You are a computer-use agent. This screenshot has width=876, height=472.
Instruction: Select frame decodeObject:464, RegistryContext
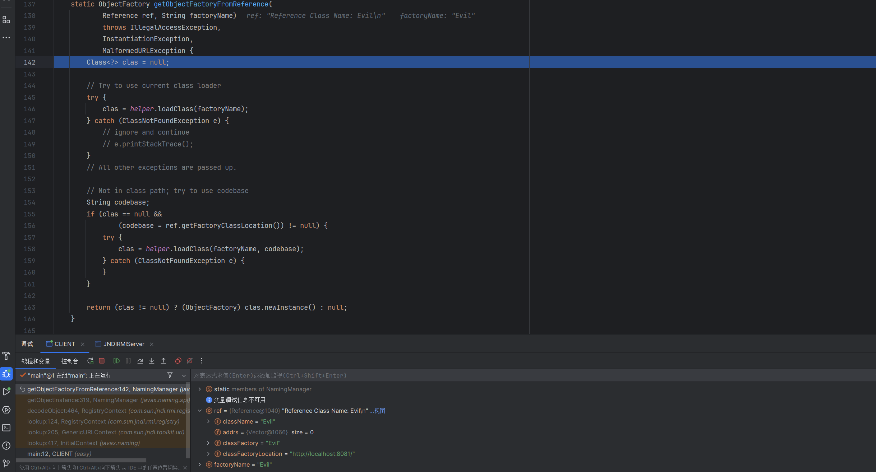click(103, 411)
